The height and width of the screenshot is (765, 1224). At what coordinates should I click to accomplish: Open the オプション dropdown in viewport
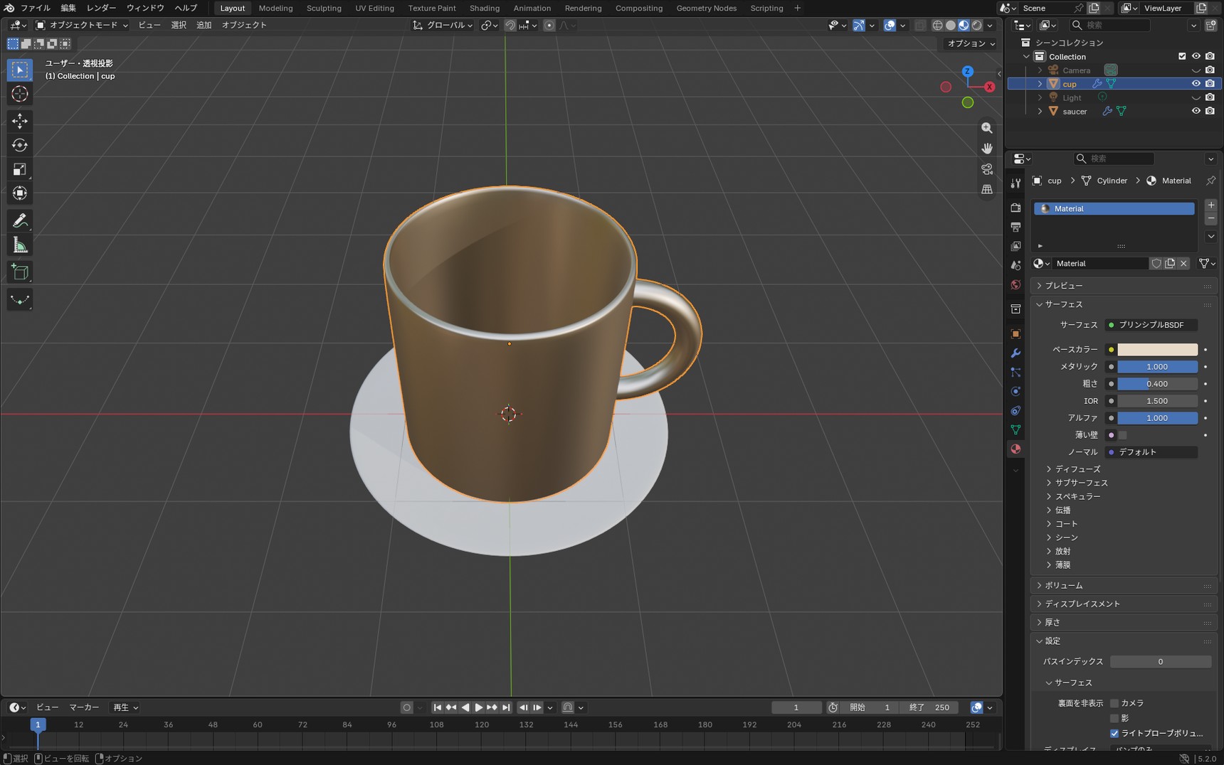click(x=971, y=43)
